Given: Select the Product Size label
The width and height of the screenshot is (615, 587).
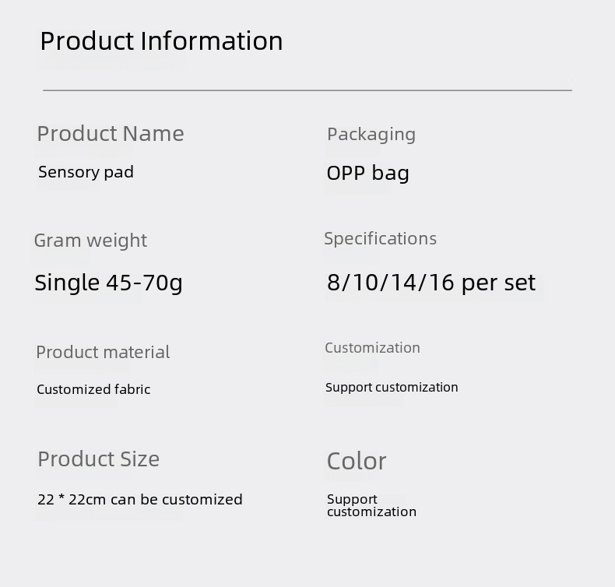Looking at the screenshot, I should (x=98, y=459).
